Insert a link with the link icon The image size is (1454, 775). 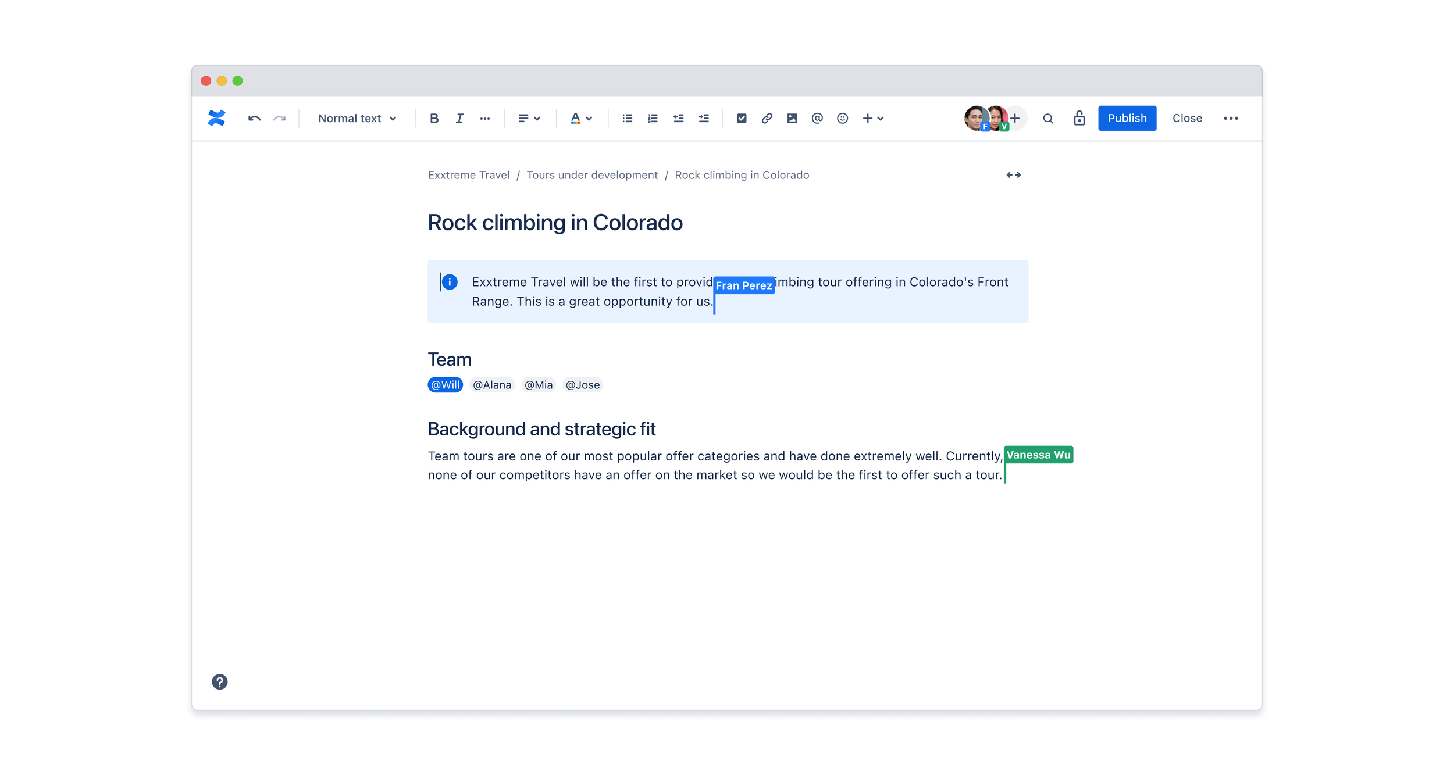click(767, 119)
